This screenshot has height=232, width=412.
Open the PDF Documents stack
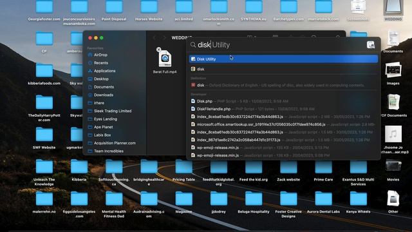point(393,106)
